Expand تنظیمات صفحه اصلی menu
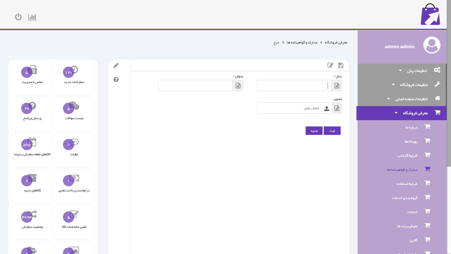The height and width of the screenshot is (254, 451). click(411, 99)
